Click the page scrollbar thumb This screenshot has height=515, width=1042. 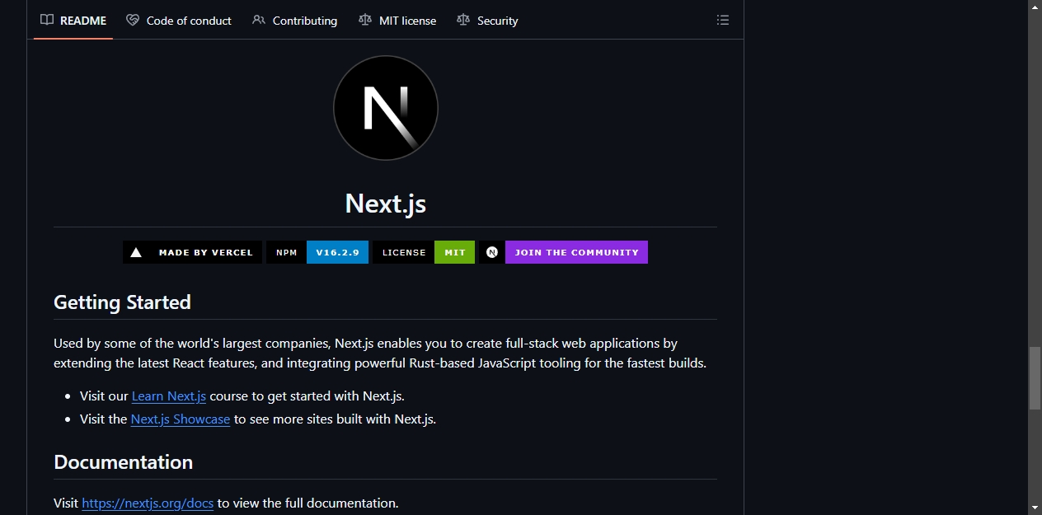1035,378
